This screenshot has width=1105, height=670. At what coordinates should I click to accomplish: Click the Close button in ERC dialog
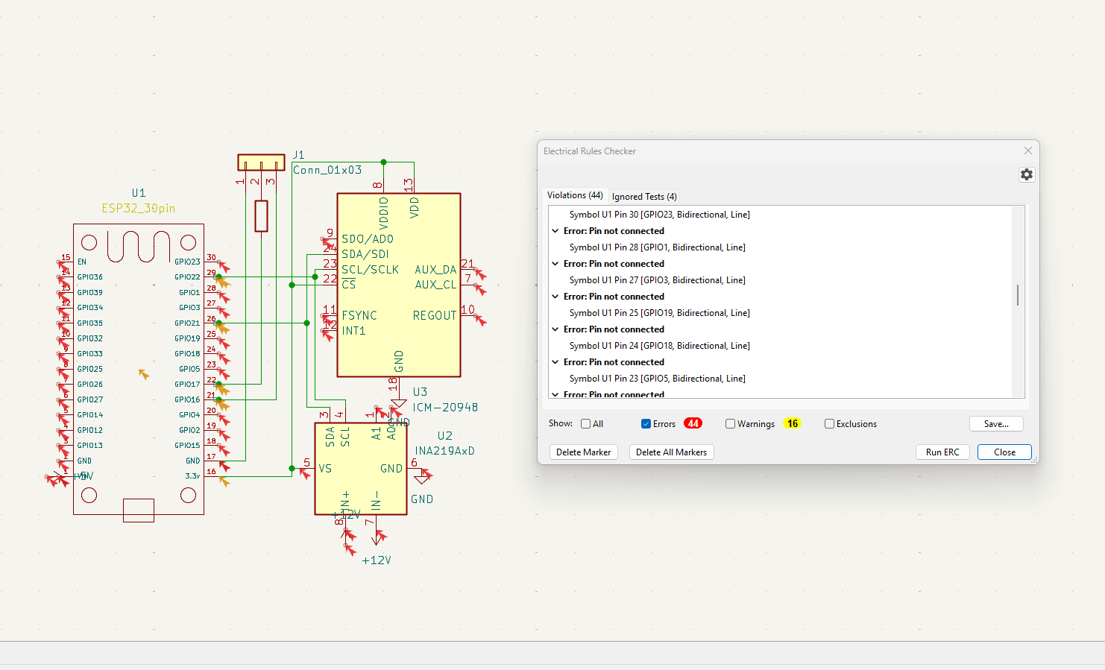pos(1004,452)
